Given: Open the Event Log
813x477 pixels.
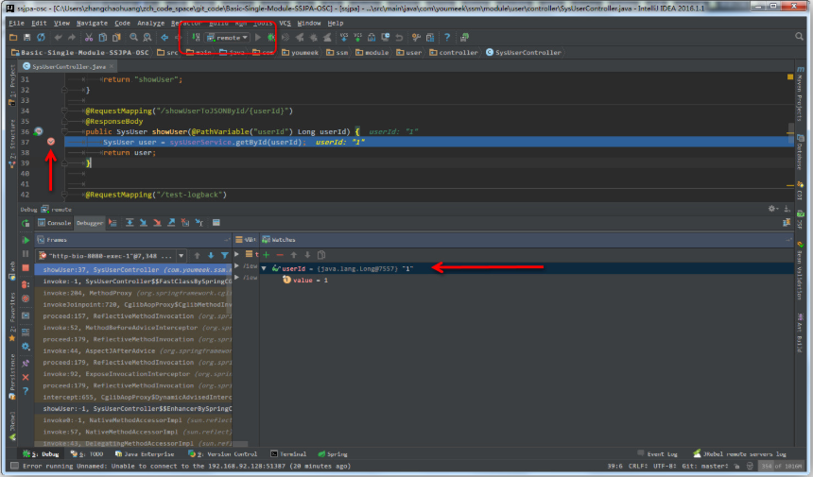Looking at the screenshot, I should [x=657, y=454].
